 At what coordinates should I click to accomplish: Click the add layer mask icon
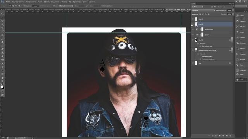(216, 136)
